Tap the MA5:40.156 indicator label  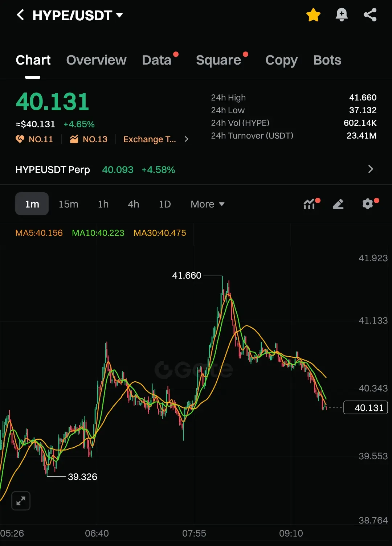(39, 233)
